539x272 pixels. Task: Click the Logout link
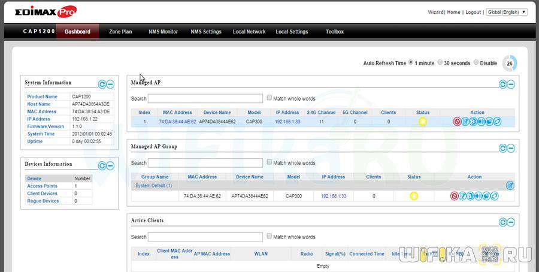point(473,12)
